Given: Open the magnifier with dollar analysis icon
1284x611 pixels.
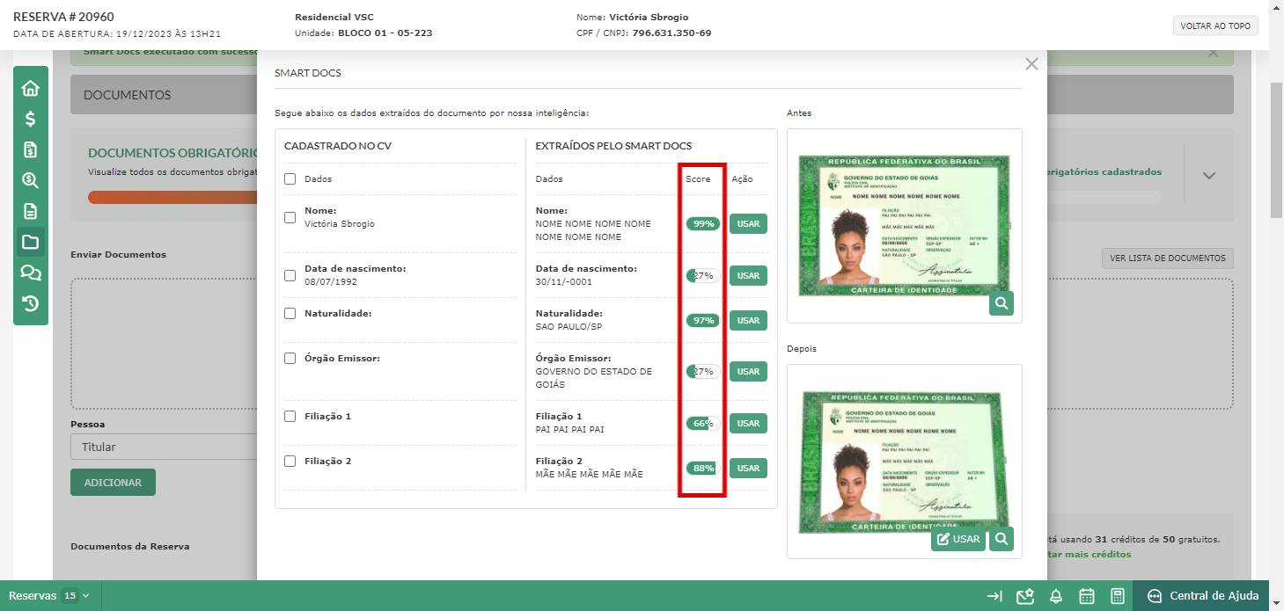Looking at the screenshot, I should (x=30, y=180).
